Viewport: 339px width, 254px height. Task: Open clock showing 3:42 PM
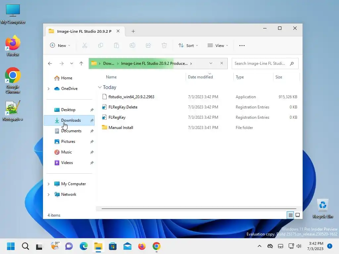pos(315,246)
